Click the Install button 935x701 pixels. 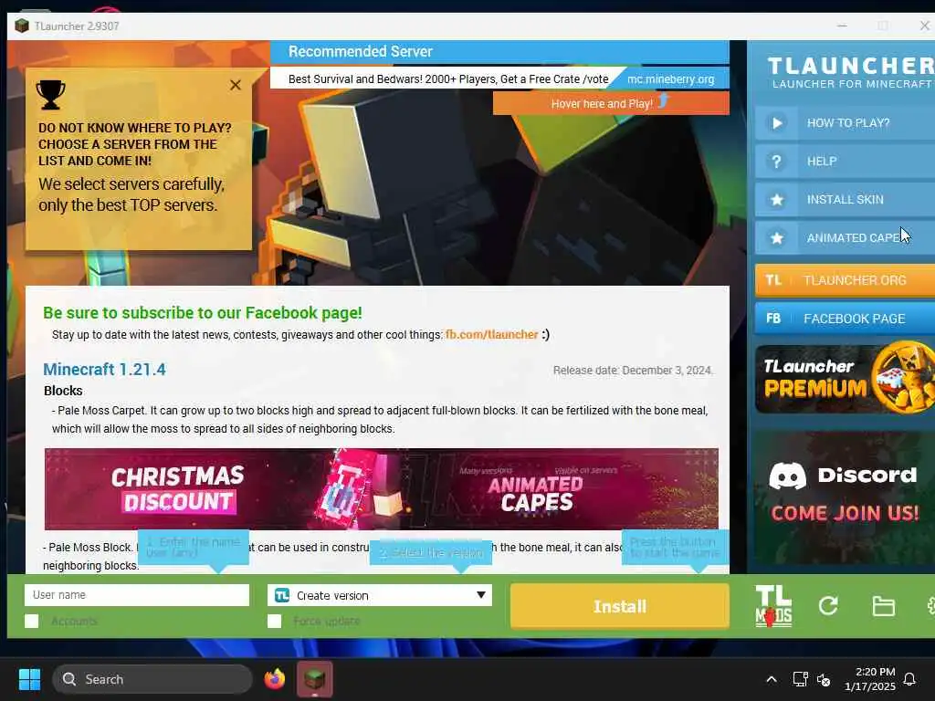[x=620, y=606]
